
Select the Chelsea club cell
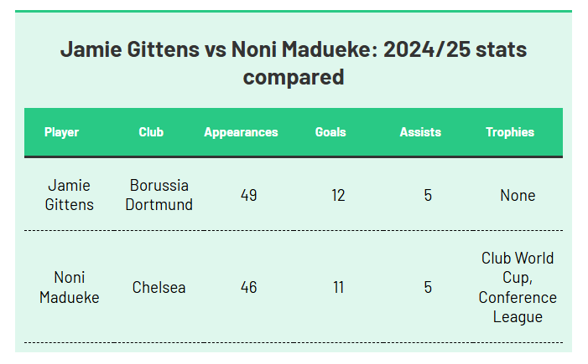[159, 287]
